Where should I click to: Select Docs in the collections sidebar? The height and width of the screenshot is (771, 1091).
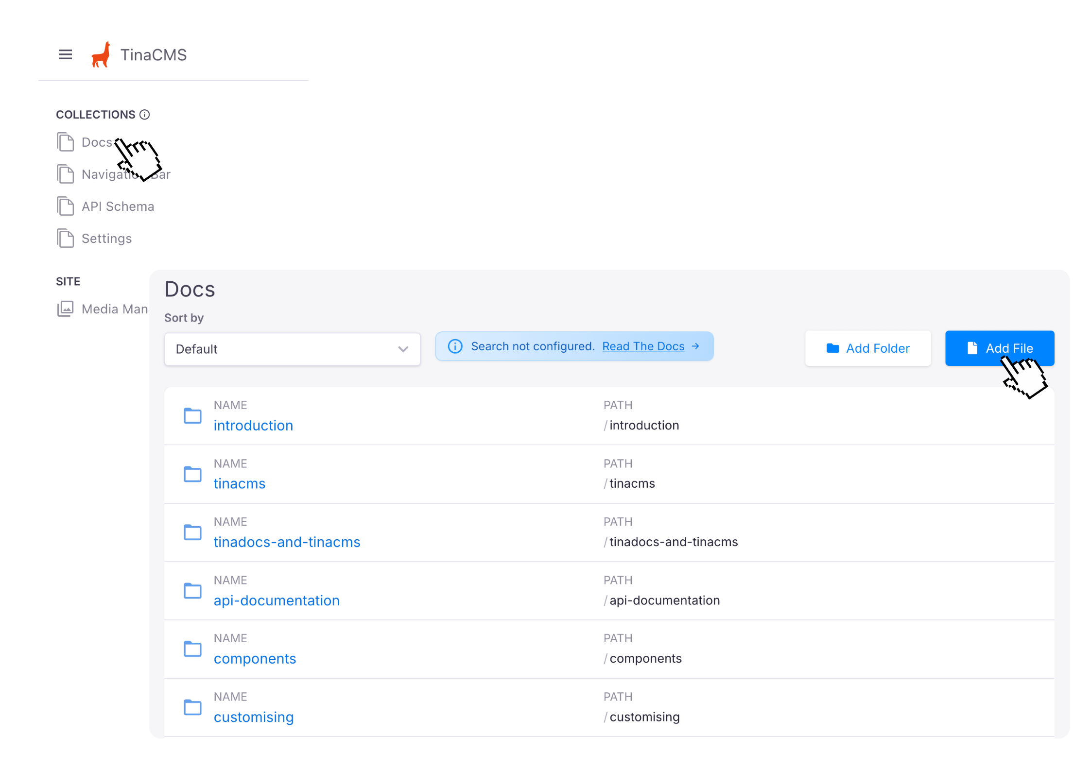[97, 142]
